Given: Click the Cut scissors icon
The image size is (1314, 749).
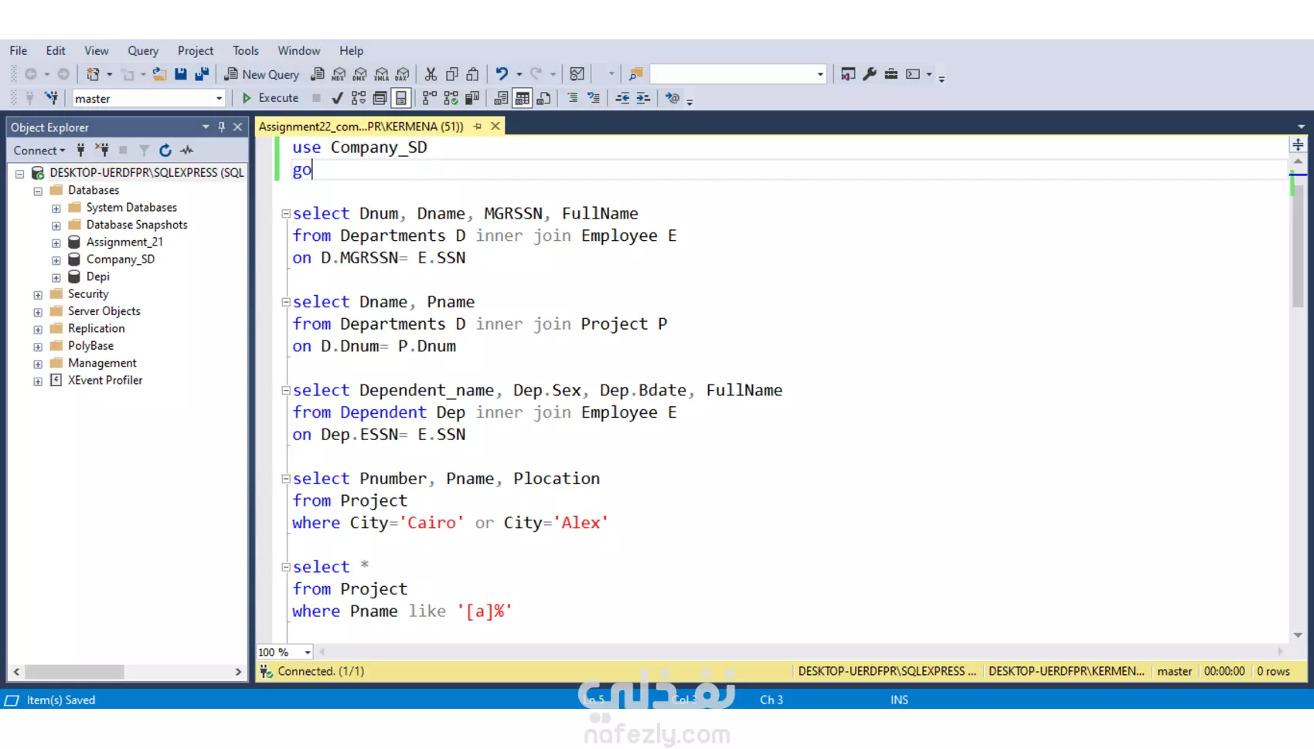Looking at the screenshot, I should pyautogui.click(x=431, y=74).
